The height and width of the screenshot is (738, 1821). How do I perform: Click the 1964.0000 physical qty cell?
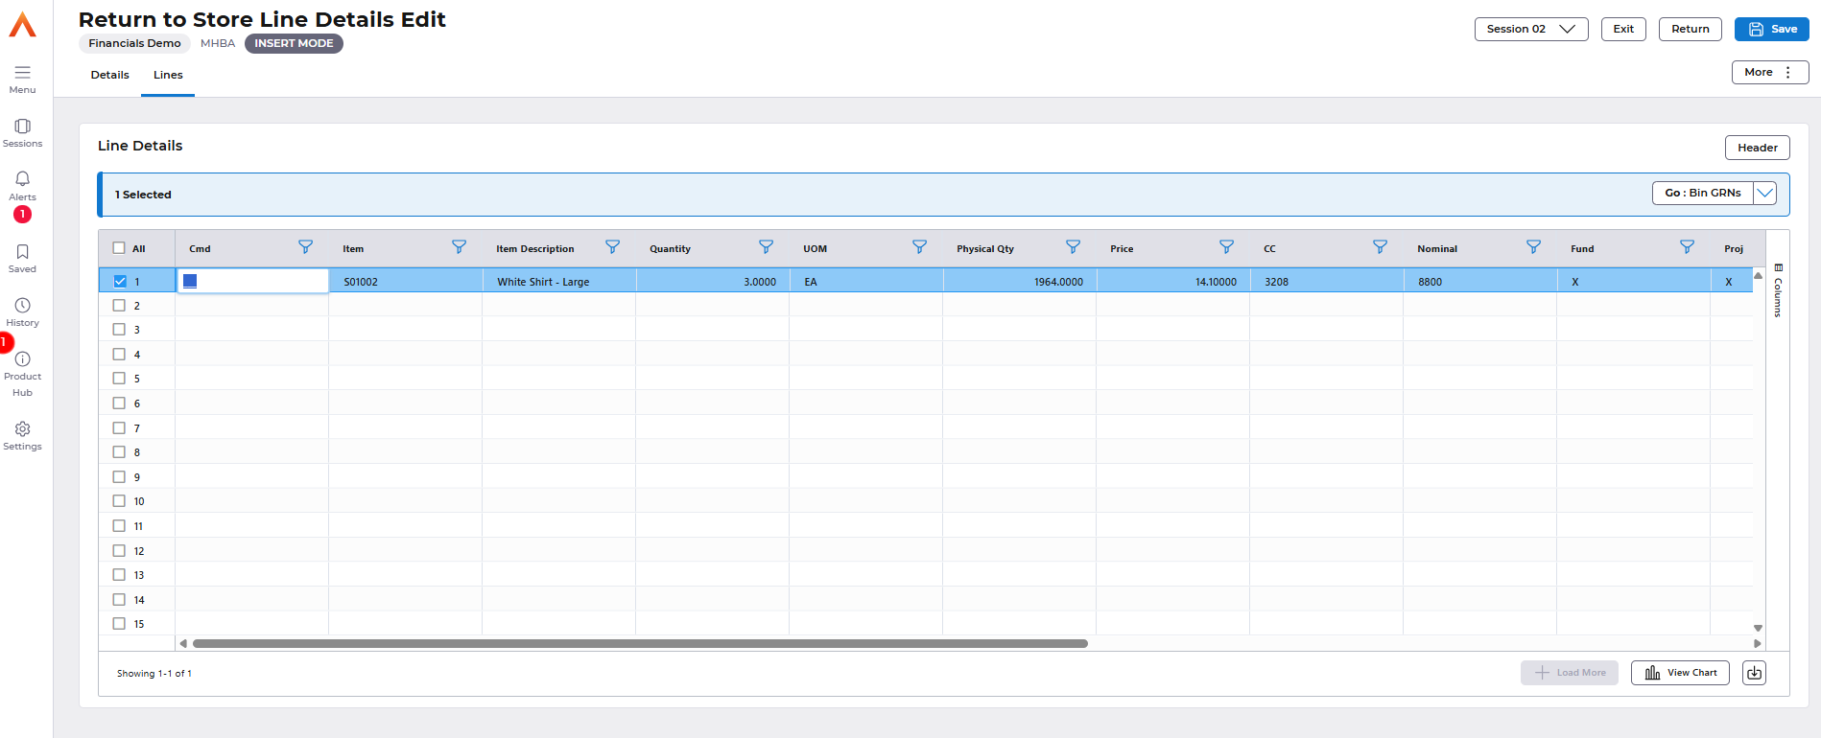(1020, 282)
